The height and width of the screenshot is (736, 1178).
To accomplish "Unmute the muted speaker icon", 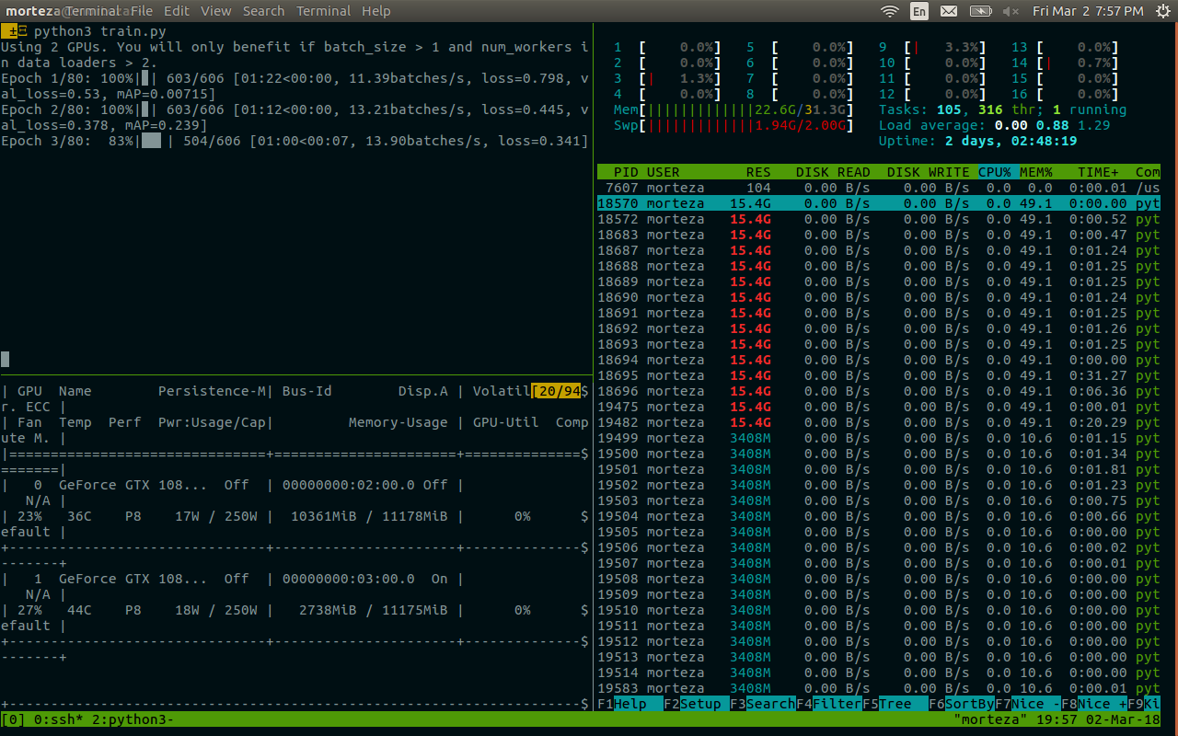I will click(1012, 11).
